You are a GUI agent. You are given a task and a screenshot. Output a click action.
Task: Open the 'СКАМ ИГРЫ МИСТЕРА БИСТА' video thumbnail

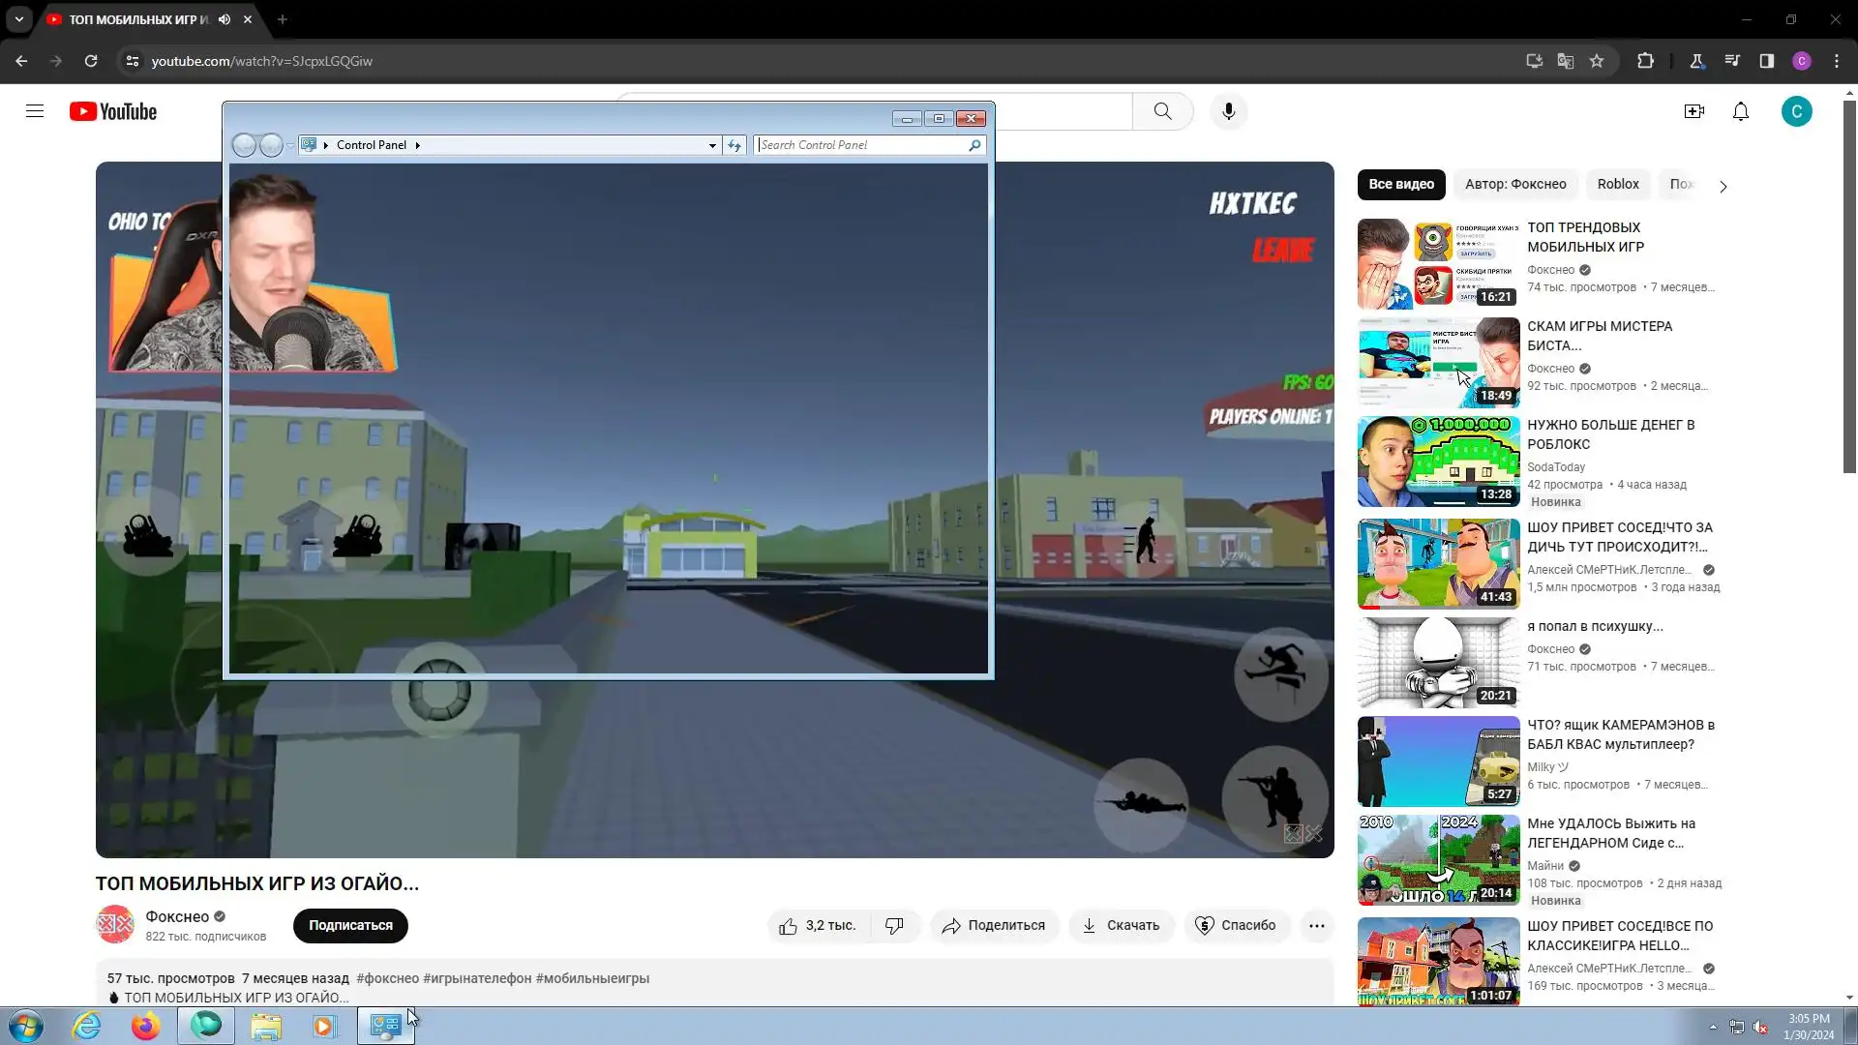pos(1438,362)
